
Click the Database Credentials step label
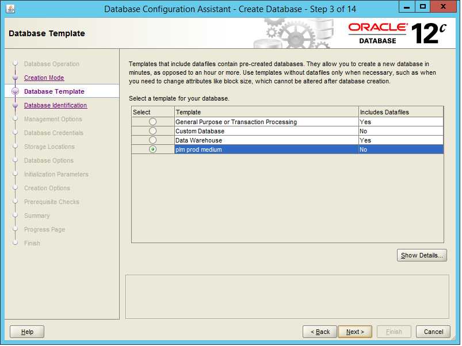[x=54, y=133]
